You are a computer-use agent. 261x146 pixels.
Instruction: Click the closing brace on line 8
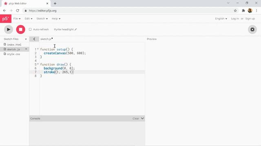pos(41,76)
